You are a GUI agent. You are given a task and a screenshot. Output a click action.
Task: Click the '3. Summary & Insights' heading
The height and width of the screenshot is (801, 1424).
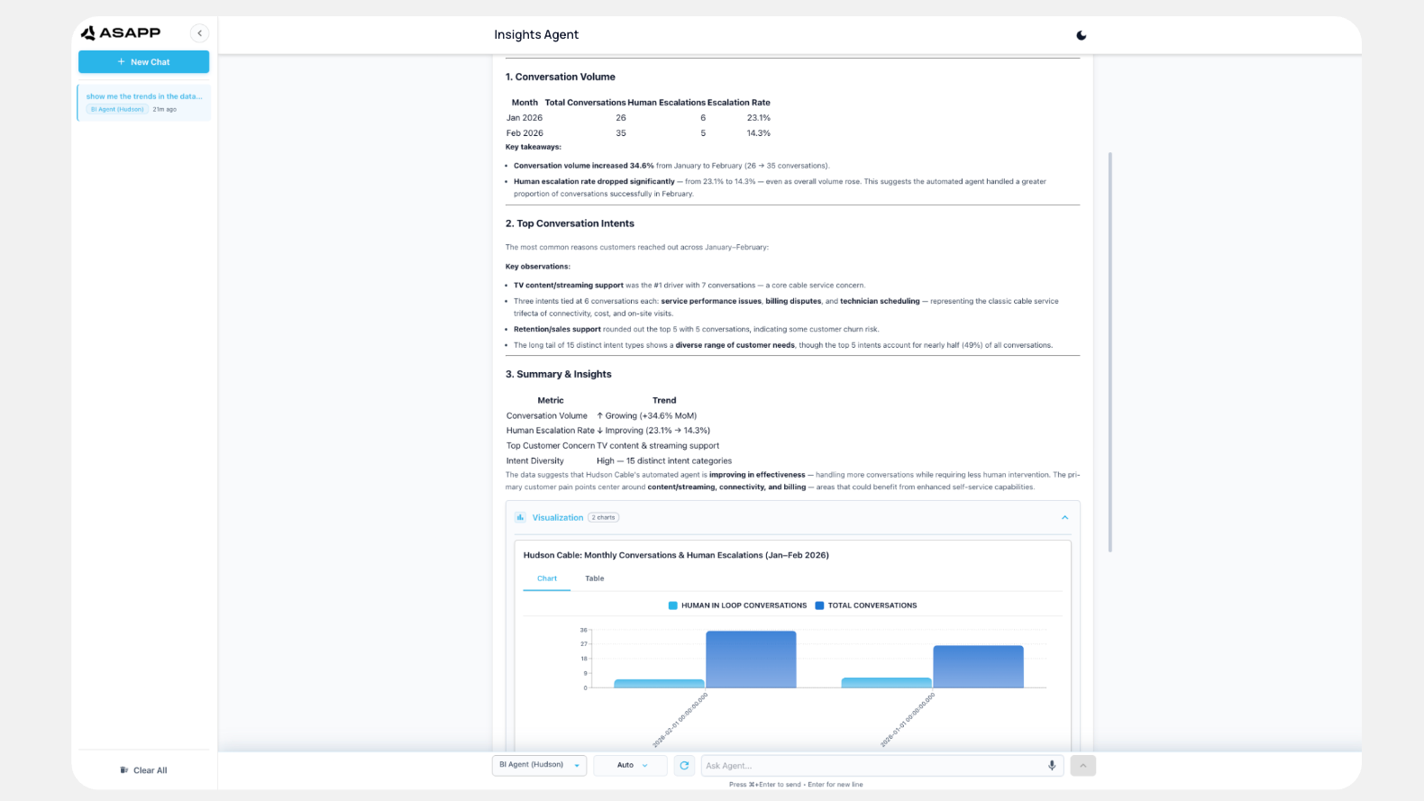click(x=559, y=374)
